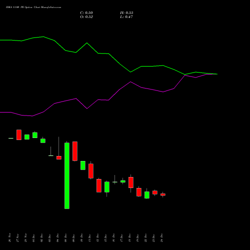This screenshot has width=250, height=250.
Task: Select the close value "C: 0.50"
Action: [86, 13]
